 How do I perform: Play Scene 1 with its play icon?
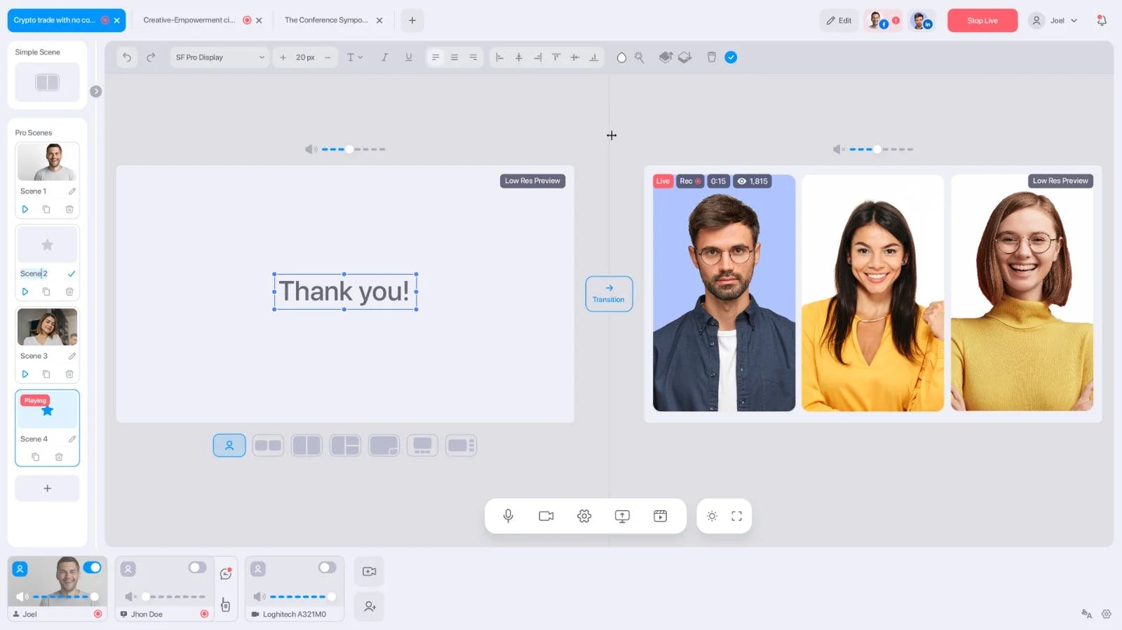pos(25,210)
